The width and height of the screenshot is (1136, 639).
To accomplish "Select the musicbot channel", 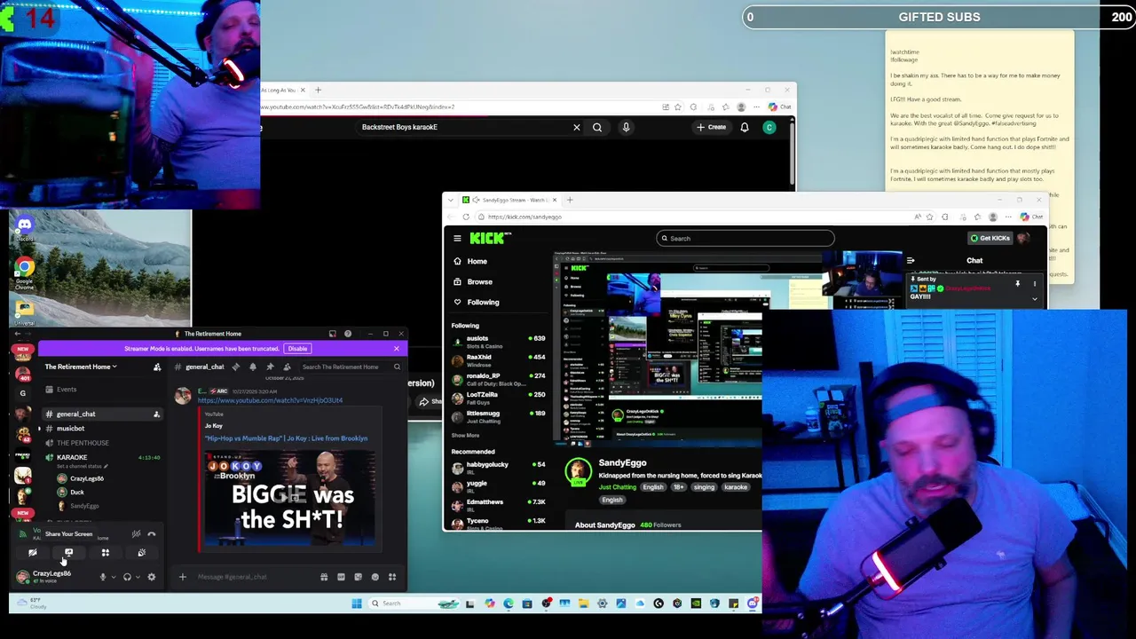I will coord(71,429).
